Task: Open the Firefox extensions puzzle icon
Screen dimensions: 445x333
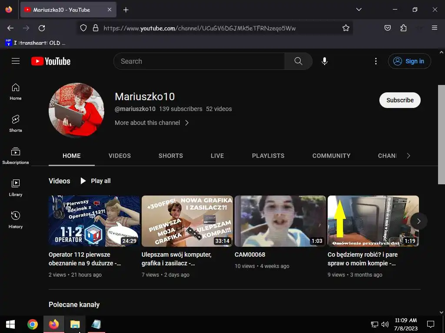Action: coord(403,28)
